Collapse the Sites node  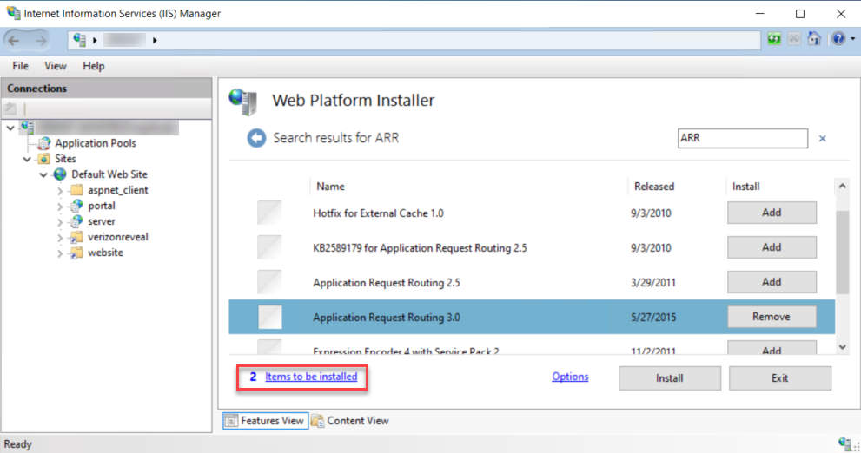(27, 159)
